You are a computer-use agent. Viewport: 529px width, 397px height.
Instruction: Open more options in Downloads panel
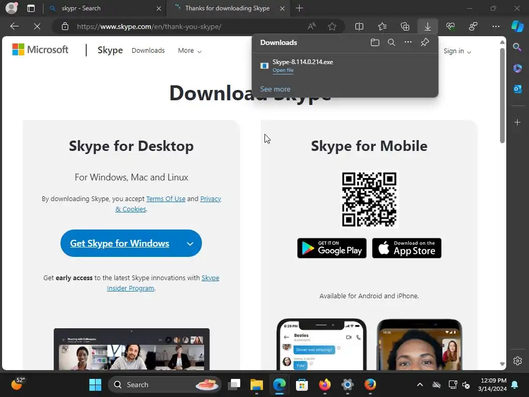pyautogui.click(x=408, y=42)
